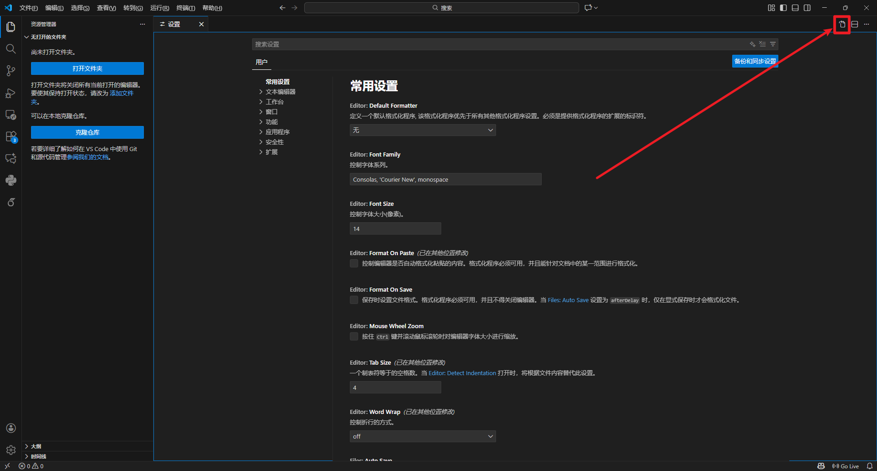This screenshot has width=877, height=471.
Task: Click the 打开文件夹 button
Action: 87,68
